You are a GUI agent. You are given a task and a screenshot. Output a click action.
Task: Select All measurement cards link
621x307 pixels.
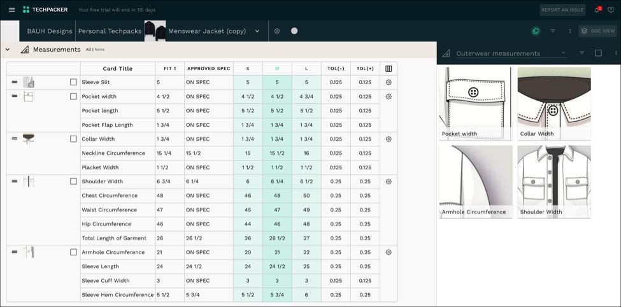[x=89, y=50]
